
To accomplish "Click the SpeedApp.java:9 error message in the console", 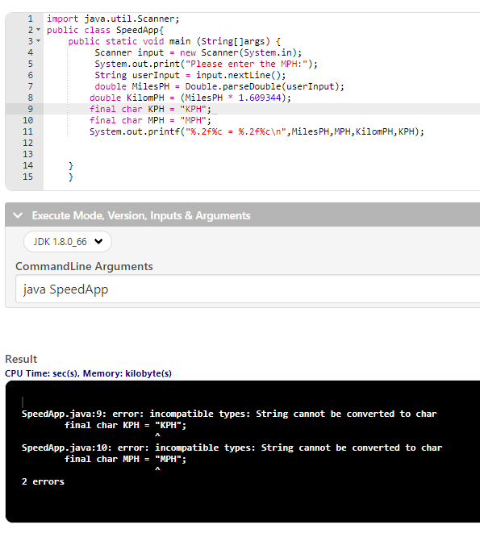I will click(x=229, y=414).
